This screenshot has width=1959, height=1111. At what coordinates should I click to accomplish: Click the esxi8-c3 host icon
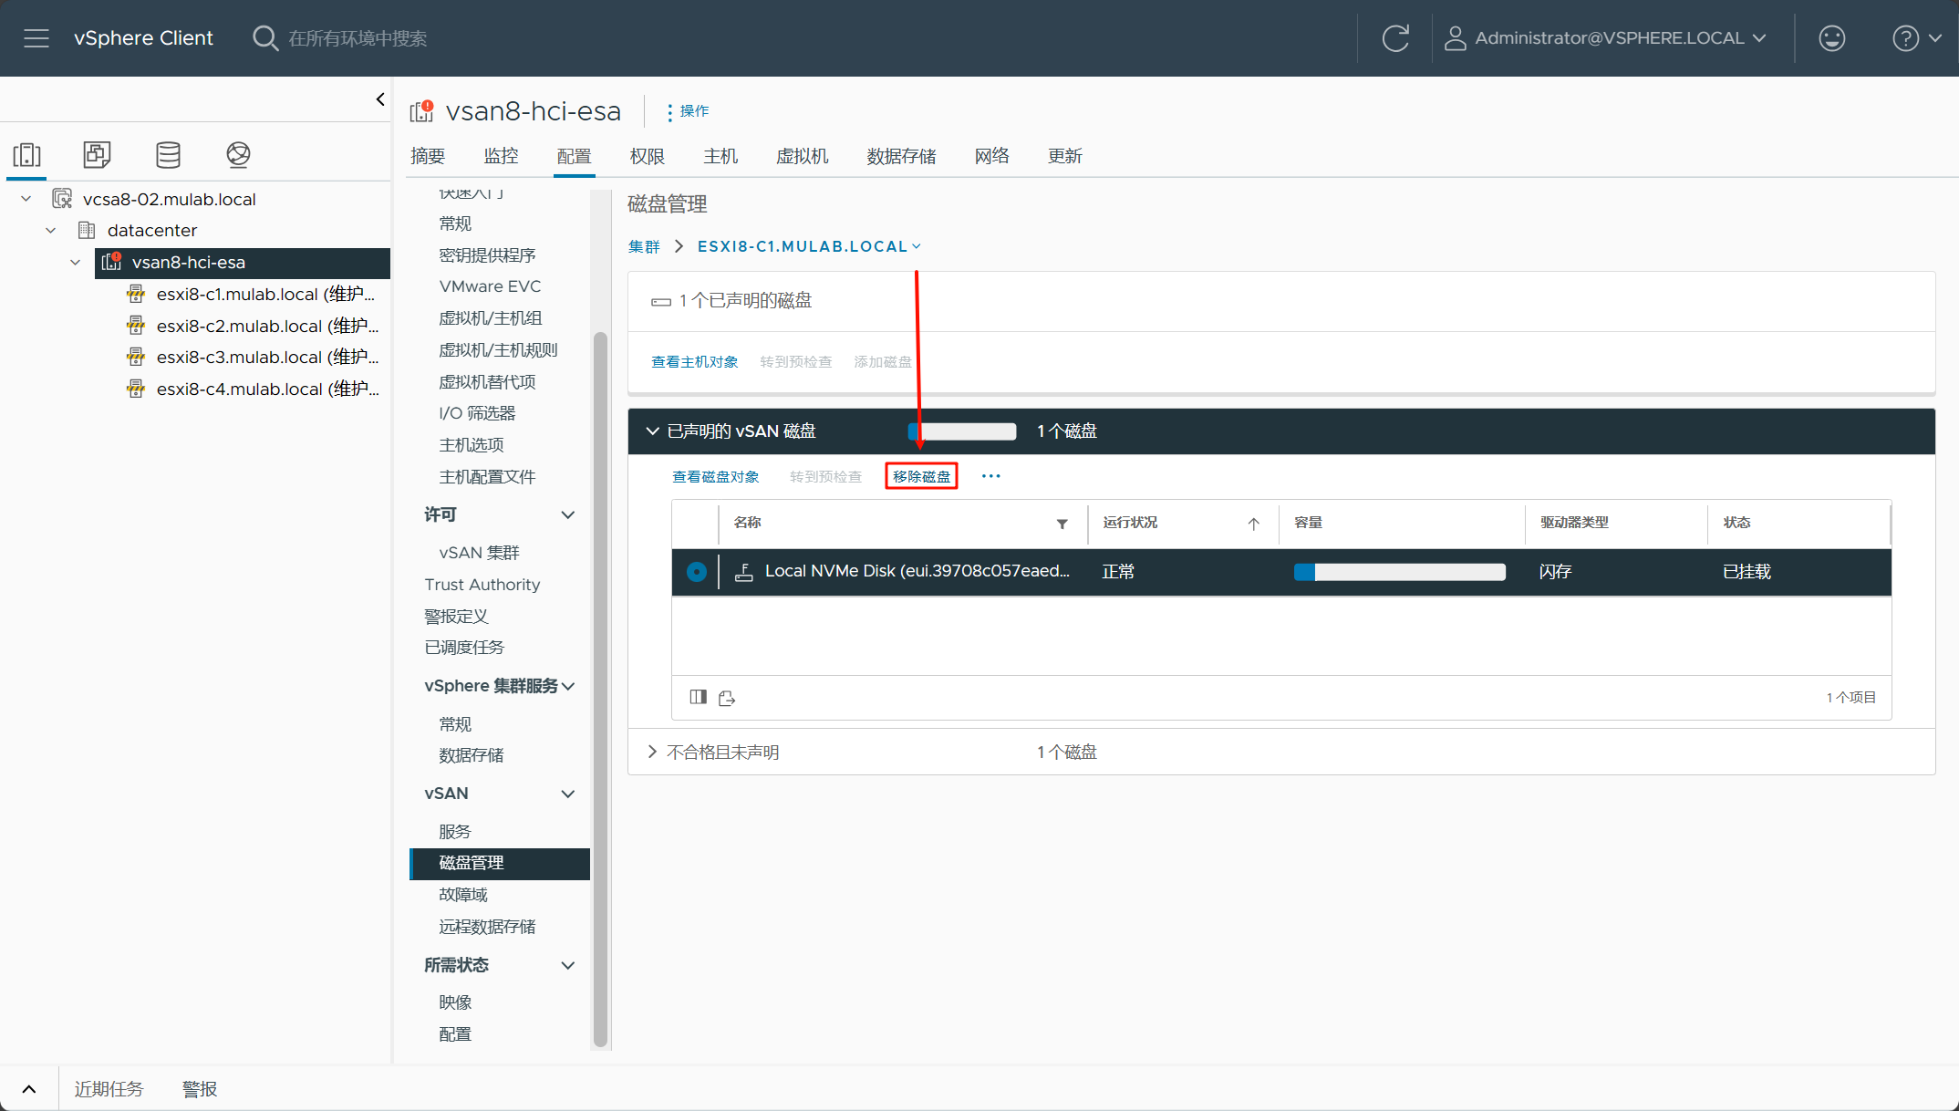136,357
